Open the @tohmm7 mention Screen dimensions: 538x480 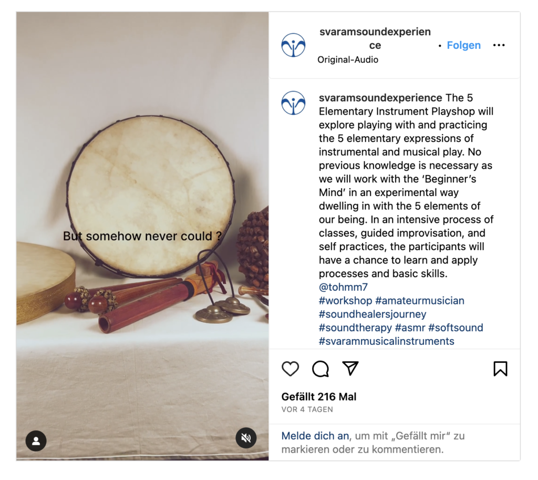pos(343,287)
